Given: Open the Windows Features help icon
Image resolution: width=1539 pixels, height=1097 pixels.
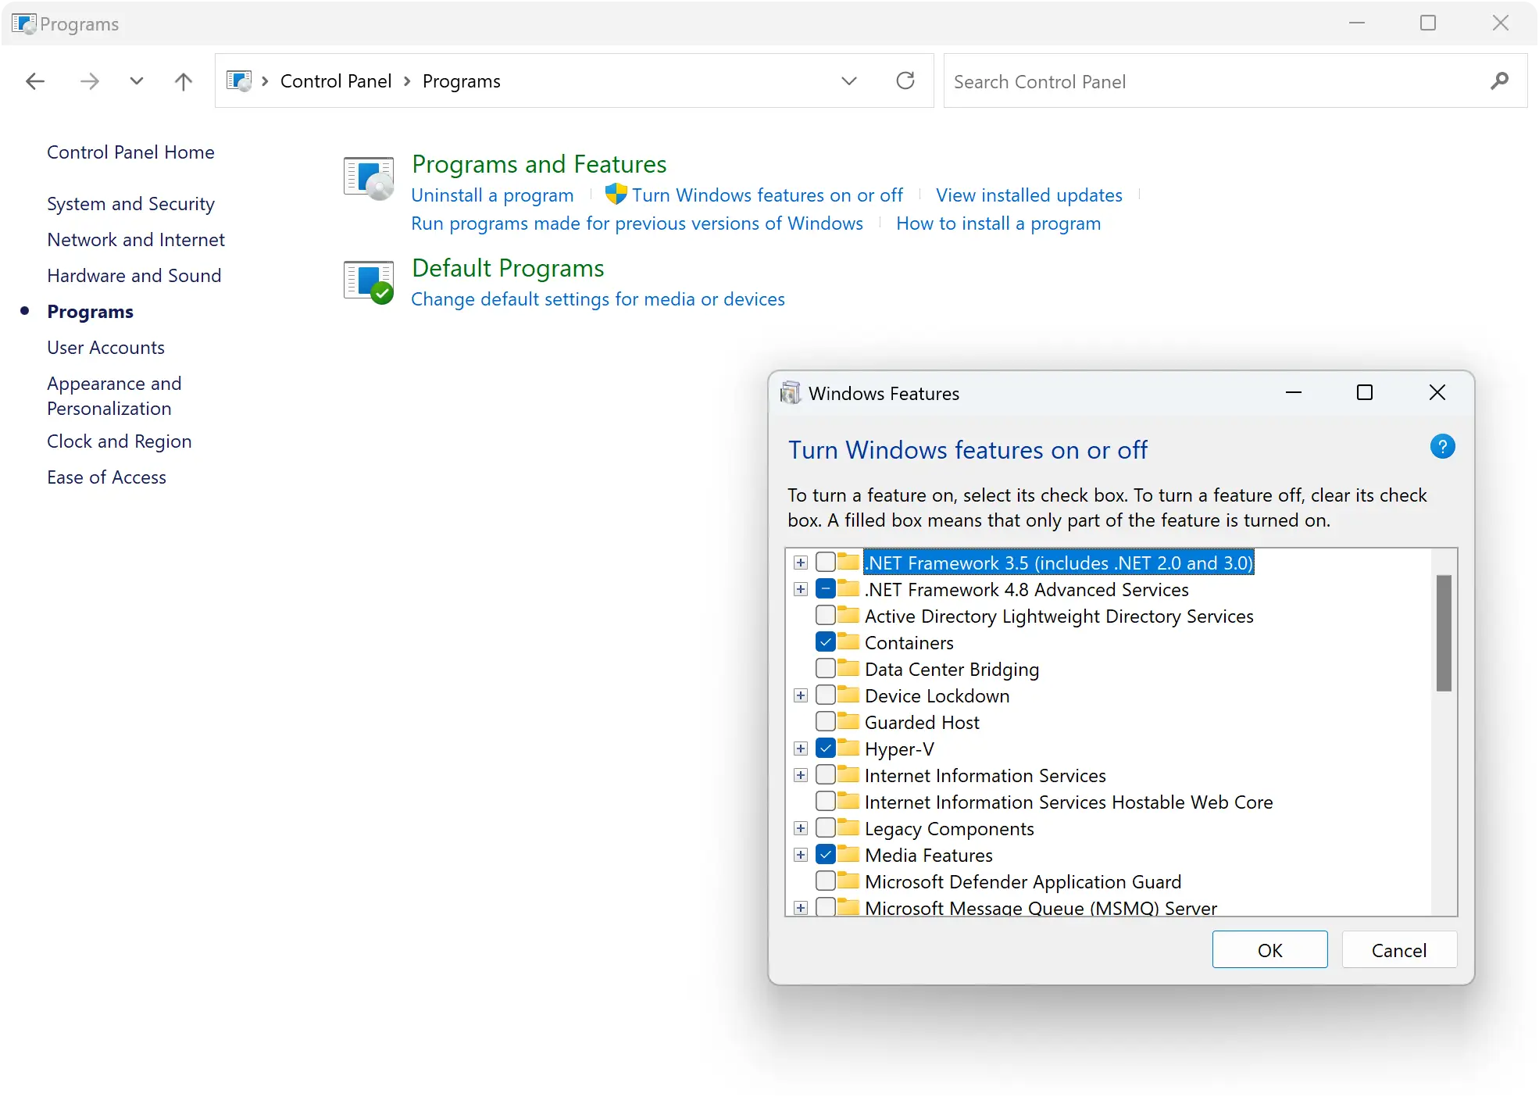Looking at the screenshot, I should point(1442,447).
